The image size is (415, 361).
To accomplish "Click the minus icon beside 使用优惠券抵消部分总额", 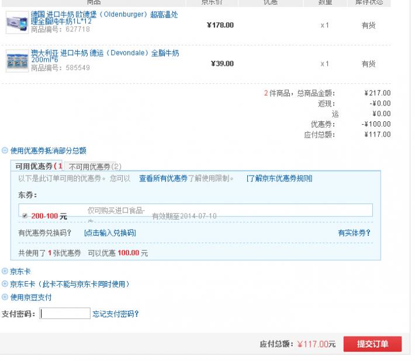I will (x=5, y=151).
